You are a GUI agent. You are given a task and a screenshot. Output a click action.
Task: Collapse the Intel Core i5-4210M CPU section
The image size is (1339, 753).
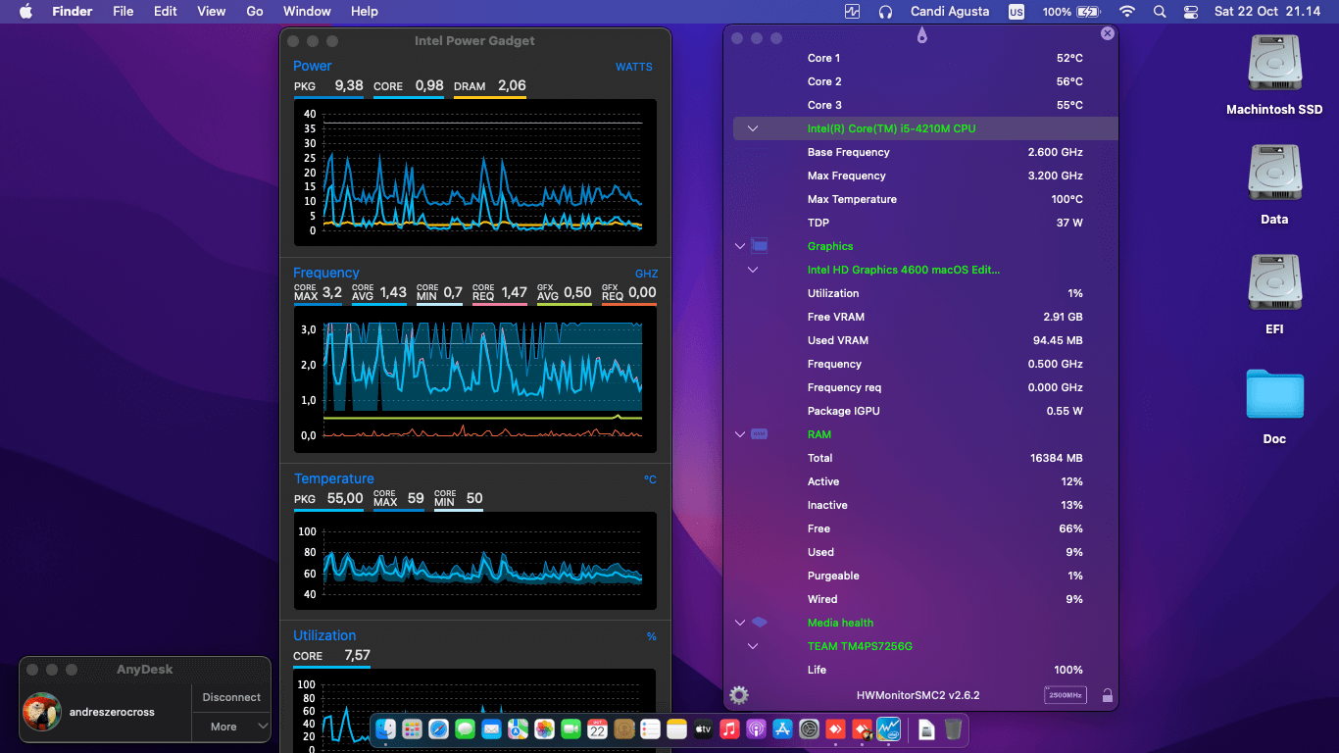coord(753,128)
